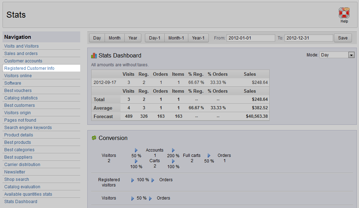Click the Mode dropdown arrow button

pos(351,55)
